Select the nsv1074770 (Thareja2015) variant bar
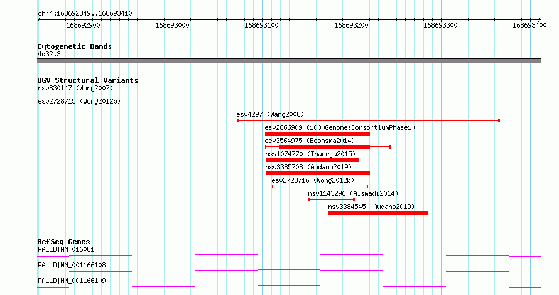 point(312,160)
